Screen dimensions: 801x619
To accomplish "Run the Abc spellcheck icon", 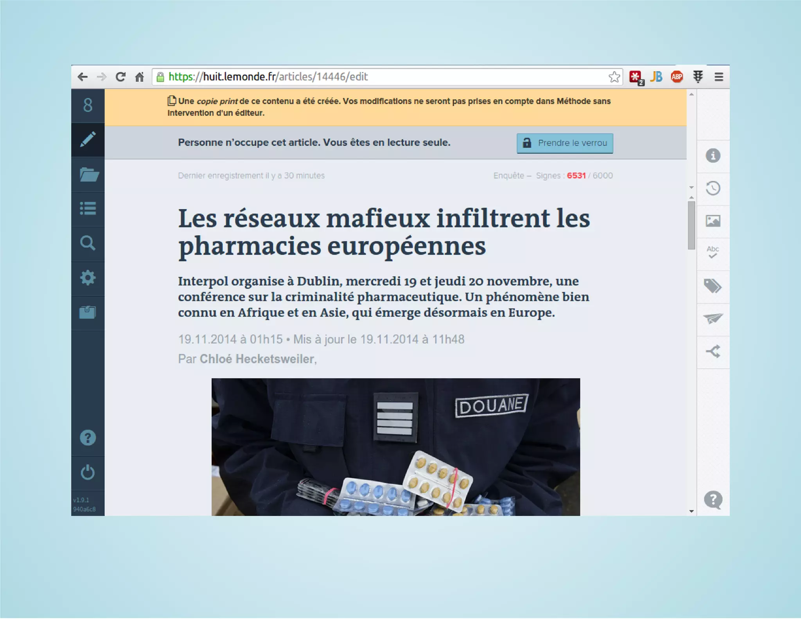I will coord(713,252).
